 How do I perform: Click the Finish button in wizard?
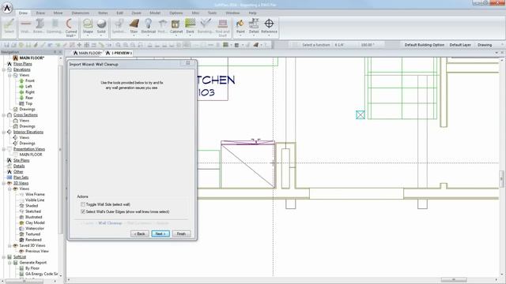point(181,234)
